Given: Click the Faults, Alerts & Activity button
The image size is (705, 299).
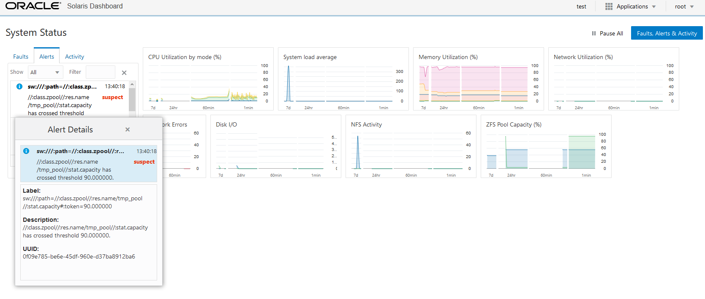Looking at the screenshot, I should click(x=667, y=33).
